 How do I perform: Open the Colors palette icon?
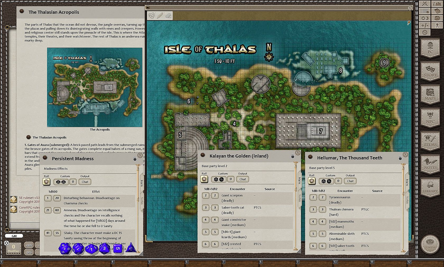437,18
